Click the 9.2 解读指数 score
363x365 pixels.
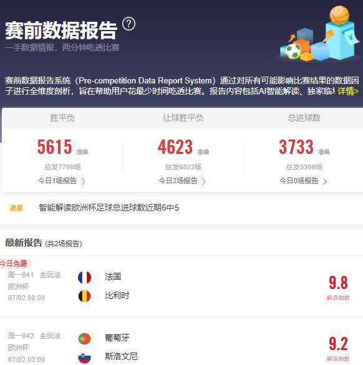(x=338, y=348)
